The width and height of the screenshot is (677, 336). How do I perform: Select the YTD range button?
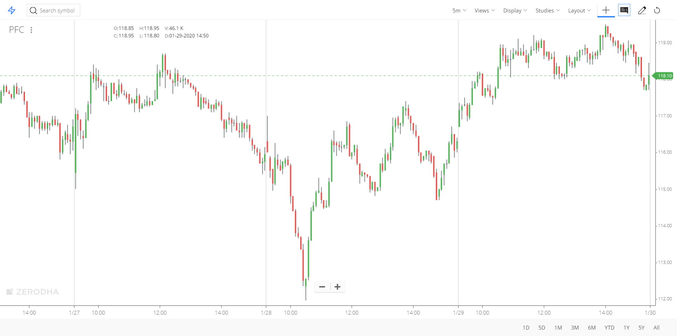[x=609, y=327]
